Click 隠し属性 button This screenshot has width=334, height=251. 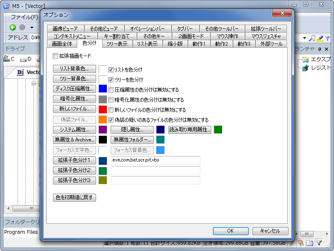pyautogui.click(x=132, y=130)
